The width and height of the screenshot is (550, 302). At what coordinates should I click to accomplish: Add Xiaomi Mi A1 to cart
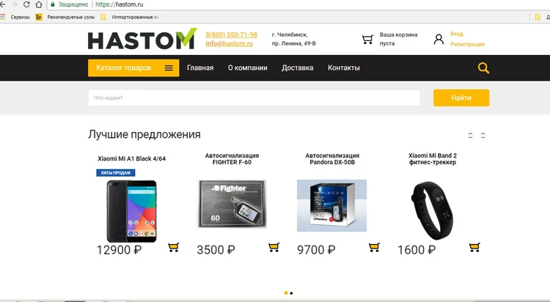[174, 247]
